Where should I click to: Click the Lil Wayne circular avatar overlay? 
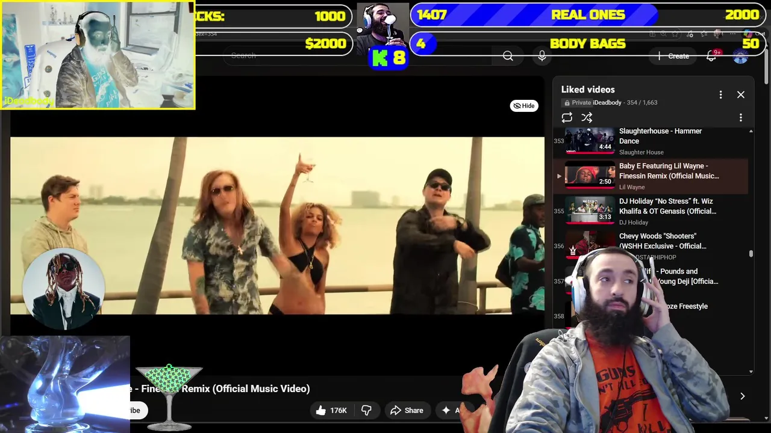tap(64, 289)
